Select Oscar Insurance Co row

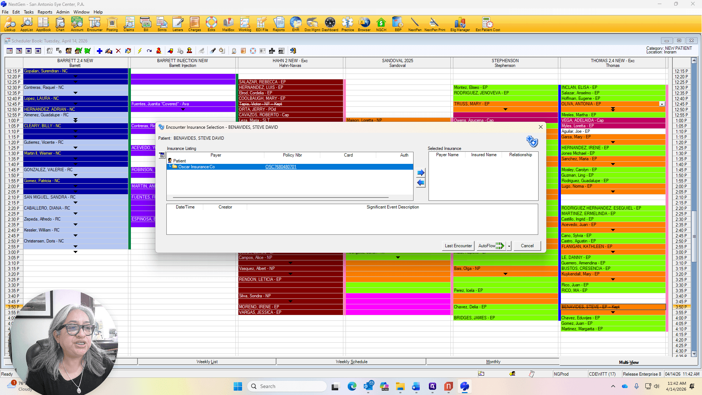coord(290,167)
